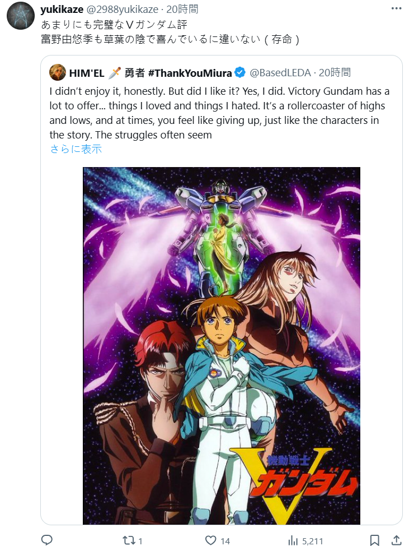Open yukikaze's profile avatar

point(21,16)
